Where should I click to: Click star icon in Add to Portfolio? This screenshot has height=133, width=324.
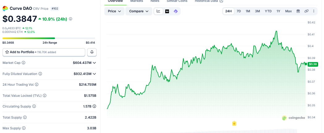(7, 52)
